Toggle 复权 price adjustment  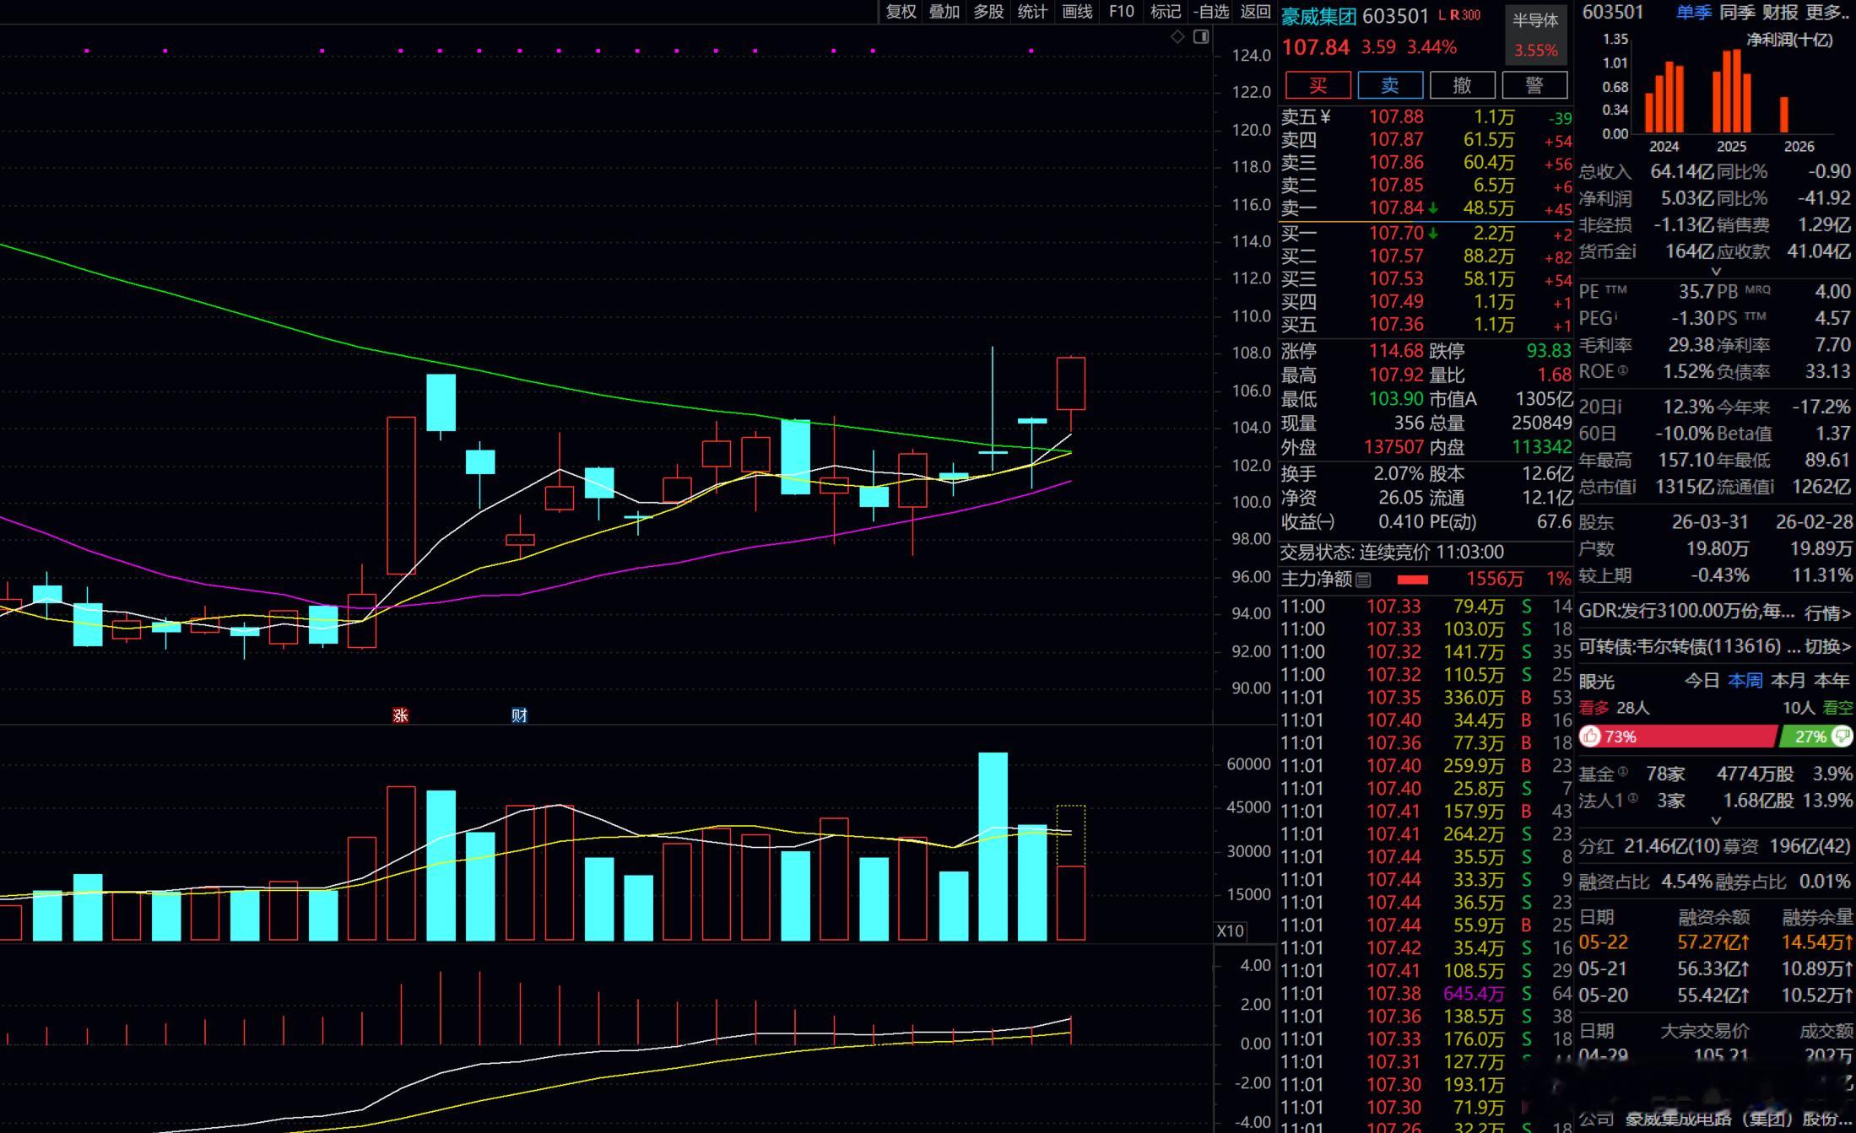point(901,11)
